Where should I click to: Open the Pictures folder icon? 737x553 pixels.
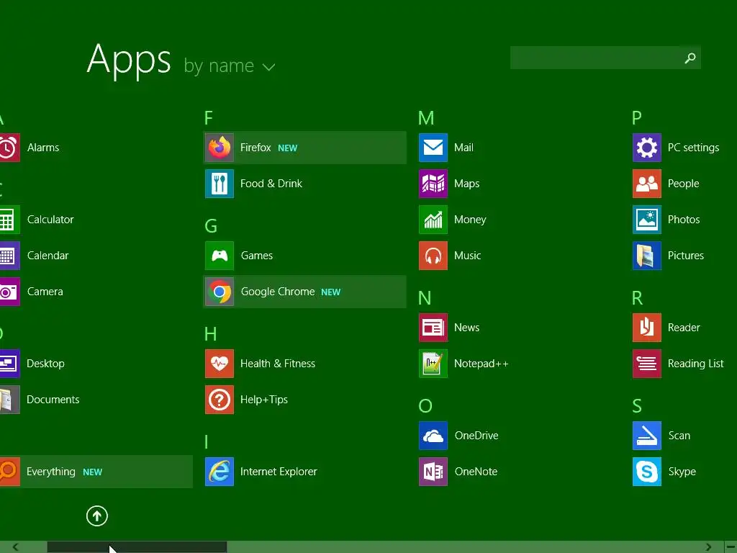647,256
